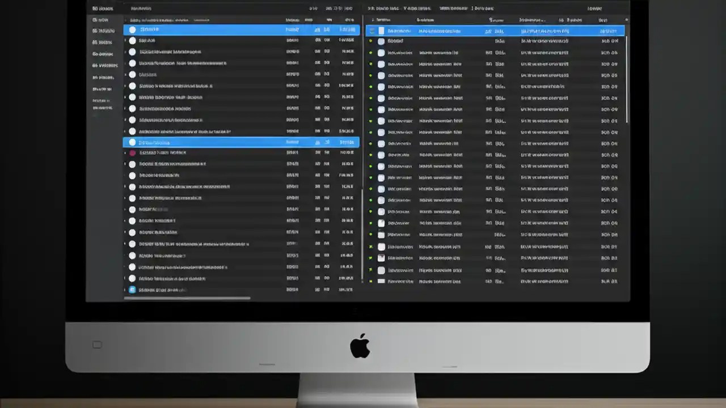Click the app icon inside the right pane's selected row

pos(381,31)
